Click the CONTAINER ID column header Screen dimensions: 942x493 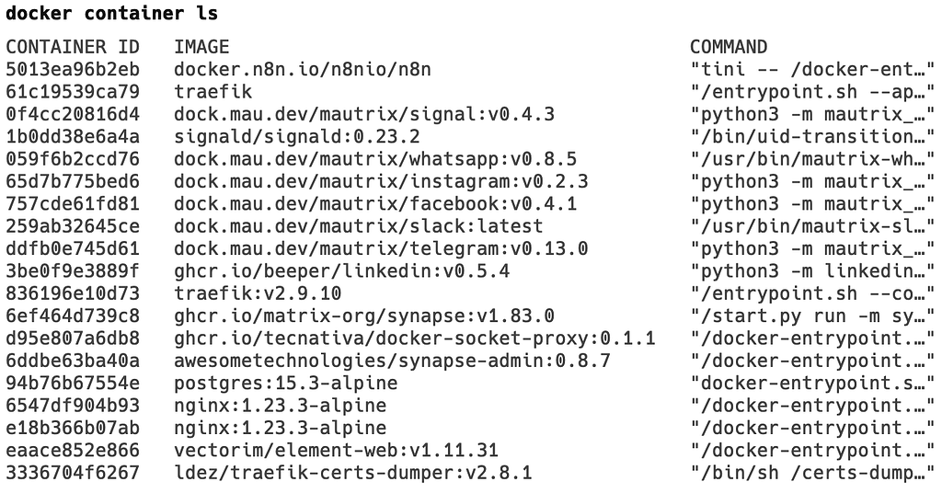(73, 47)
